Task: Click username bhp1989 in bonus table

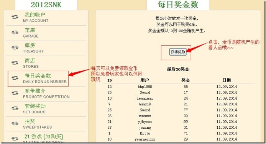Action: [x=145, y=87]
